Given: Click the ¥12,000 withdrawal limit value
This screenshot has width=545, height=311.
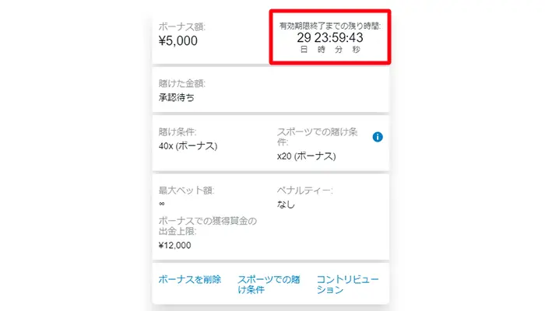Looking at the screenshot, I should coord(175,246).
